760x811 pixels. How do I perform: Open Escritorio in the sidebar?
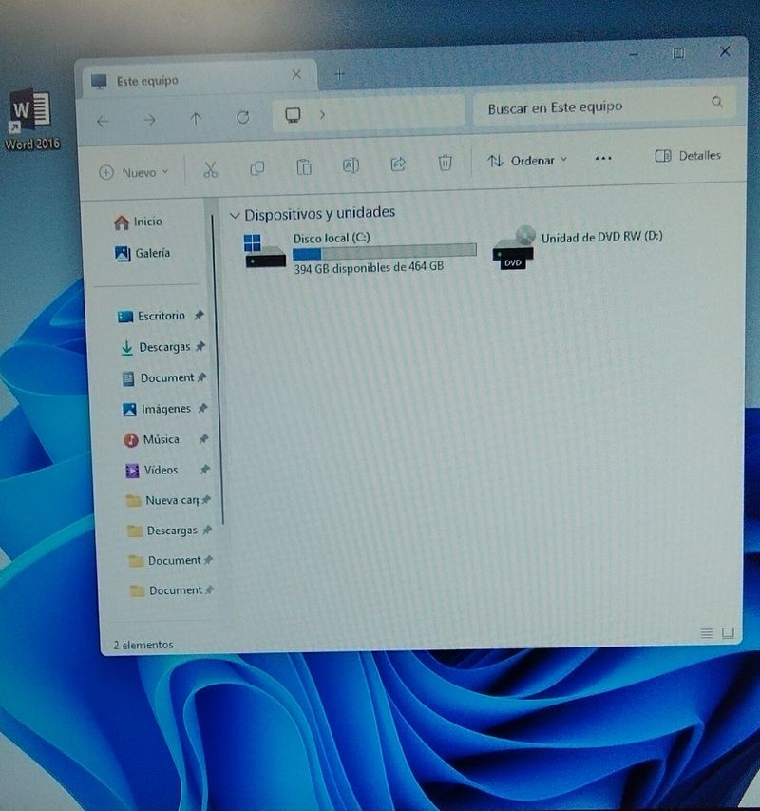click(151, 316)
